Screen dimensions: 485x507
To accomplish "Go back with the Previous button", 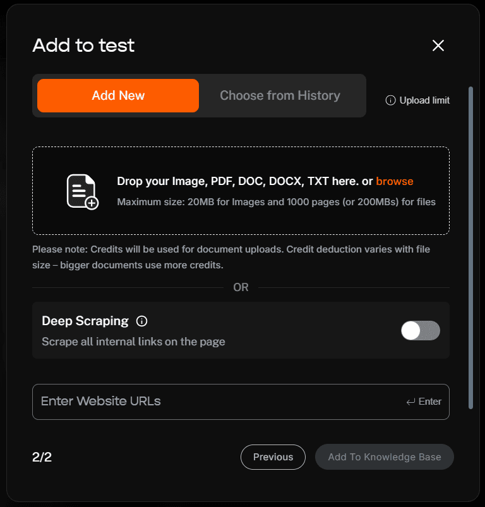I will click(273, 457).
